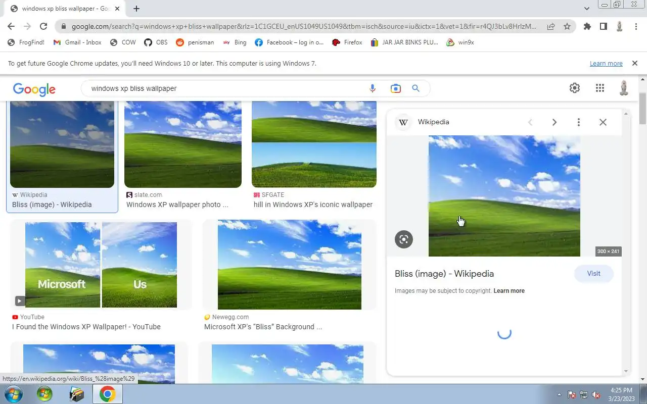Open Google apps grid
Viewport: 647px width, 404px height.
[x=600, y=88]
